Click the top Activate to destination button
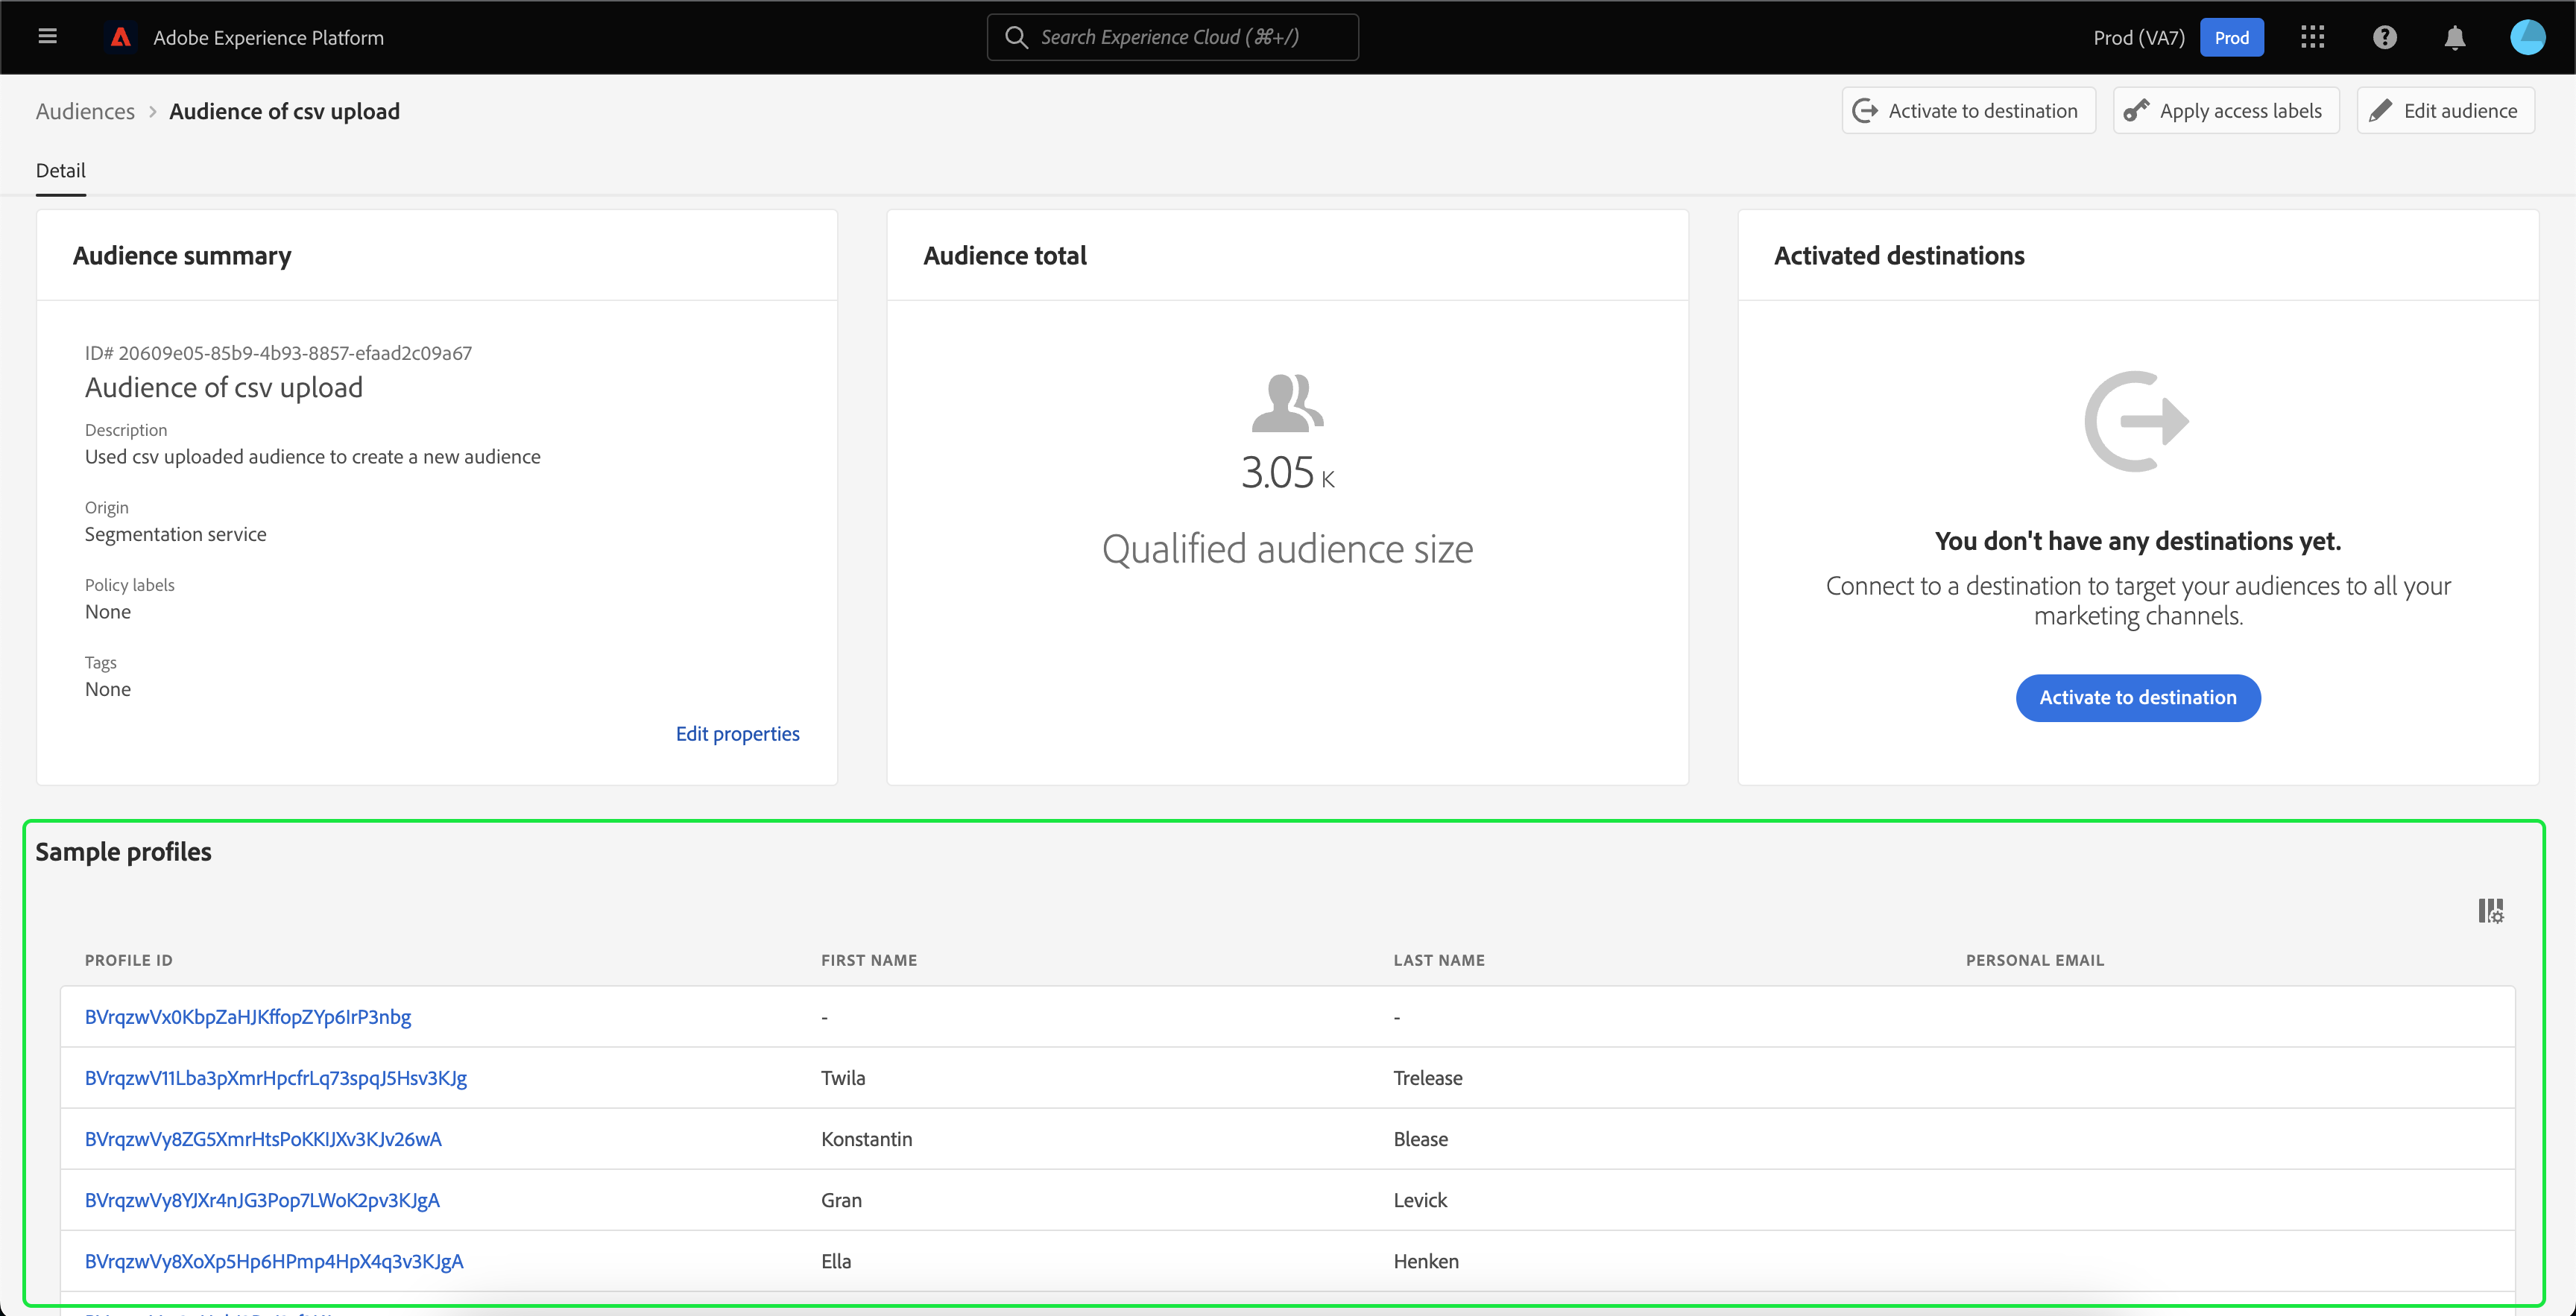 click(x=1968, y=111)
